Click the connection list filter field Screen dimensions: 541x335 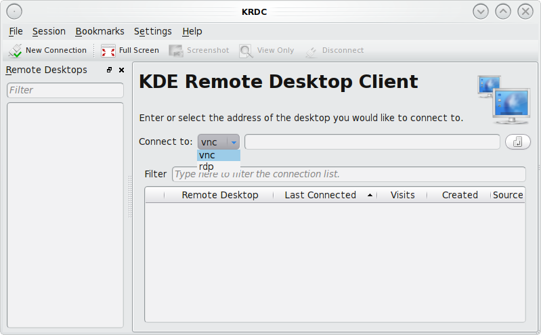[x=349, y=174]
